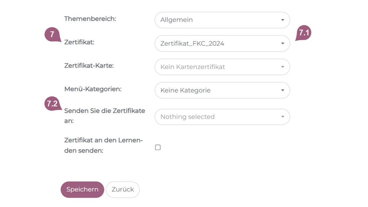Click the 'Senden Sie die Zertifikate an:' label
This screenshot has width=368, height=207.
(104, 116)
